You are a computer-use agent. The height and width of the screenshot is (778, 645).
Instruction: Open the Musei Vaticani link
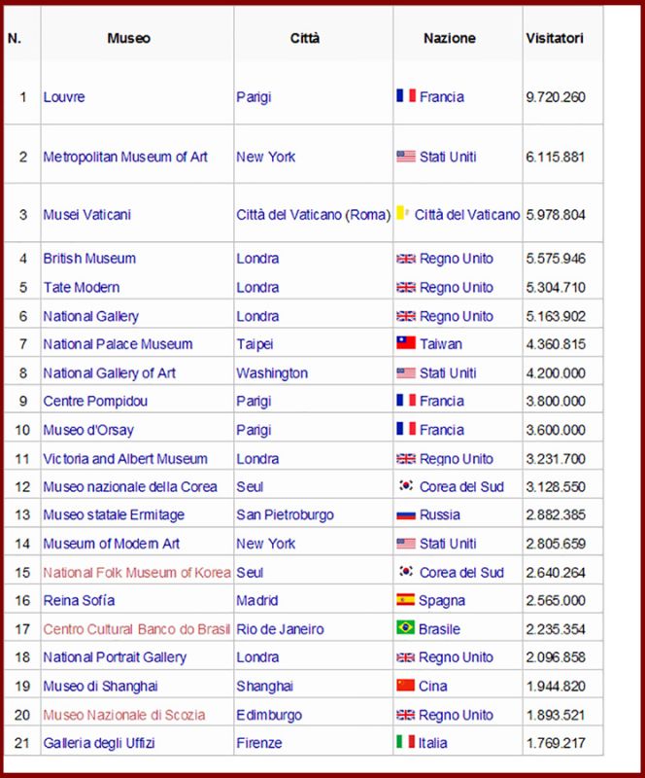[87, 215]
